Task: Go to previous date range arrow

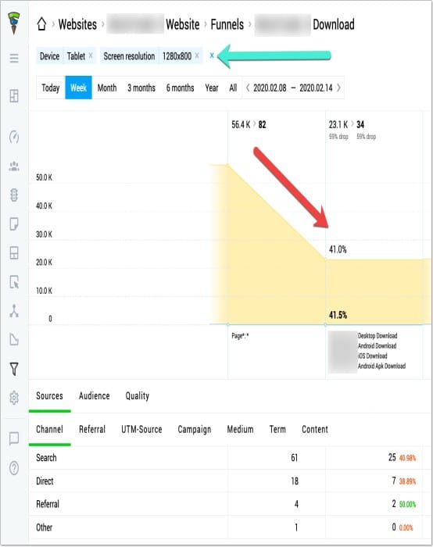Action: click(x=248, y=88)
